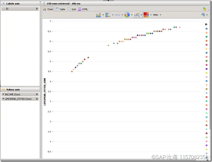Select the pie chart type icon
The image size is (212, 162).
point(127,15)
